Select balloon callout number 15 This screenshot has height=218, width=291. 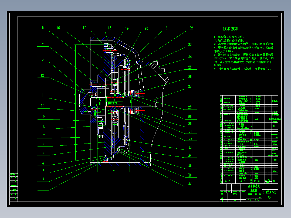(42, 27)
